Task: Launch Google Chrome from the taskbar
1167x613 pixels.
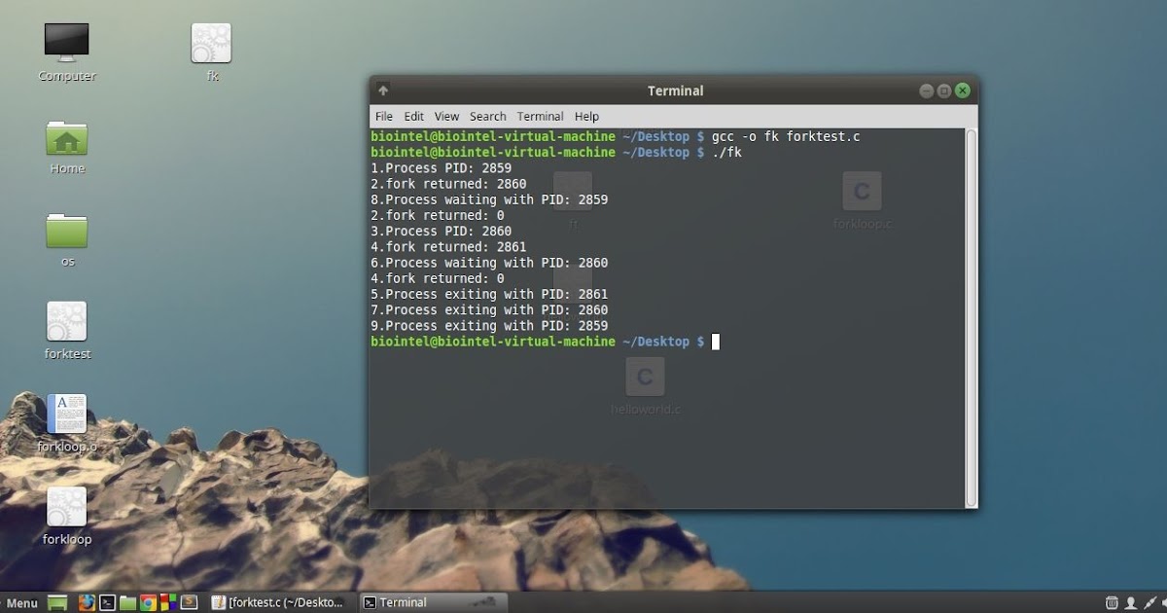Action: pyautogui.click(x=148, y=603)
